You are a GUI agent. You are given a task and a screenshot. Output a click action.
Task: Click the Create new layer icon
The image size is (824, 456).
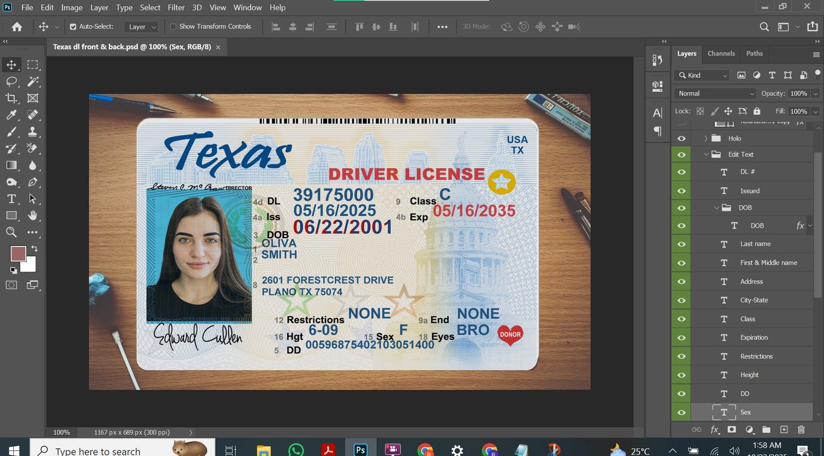(784, 429)
